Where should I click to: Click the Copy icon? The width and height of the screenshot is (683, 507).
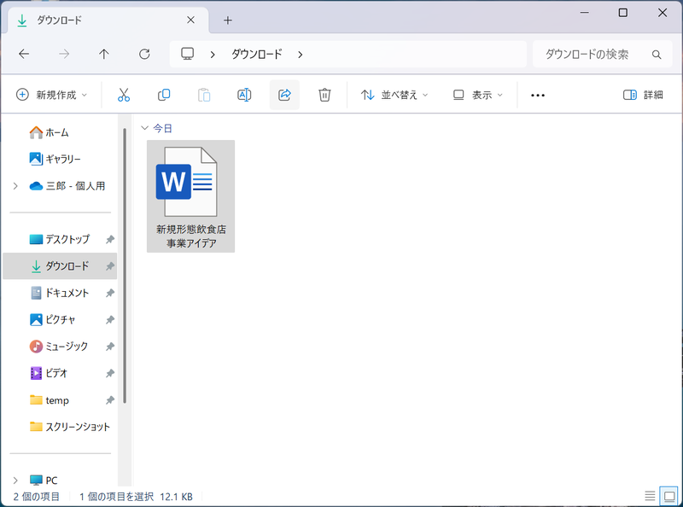pos(163,95)
